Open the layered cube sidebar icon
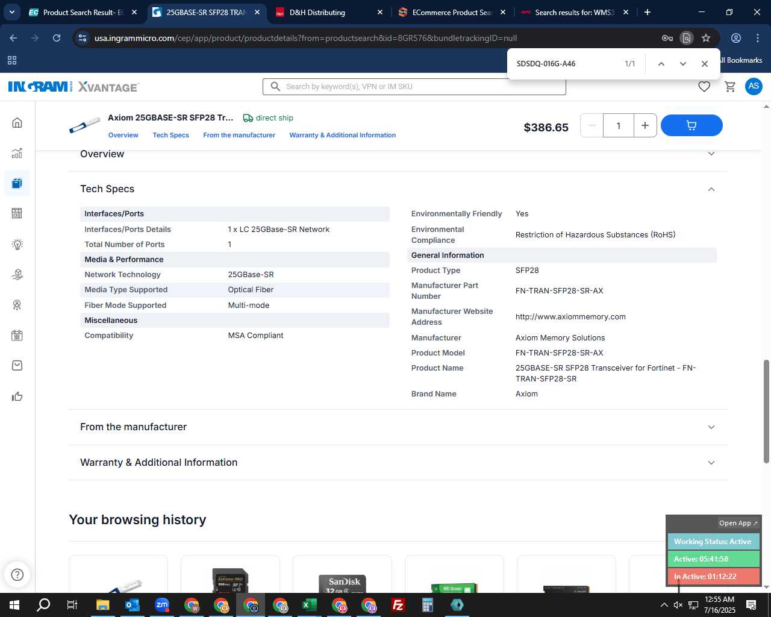Viewport: 771px width, 617px height. (x=17, y=275)
